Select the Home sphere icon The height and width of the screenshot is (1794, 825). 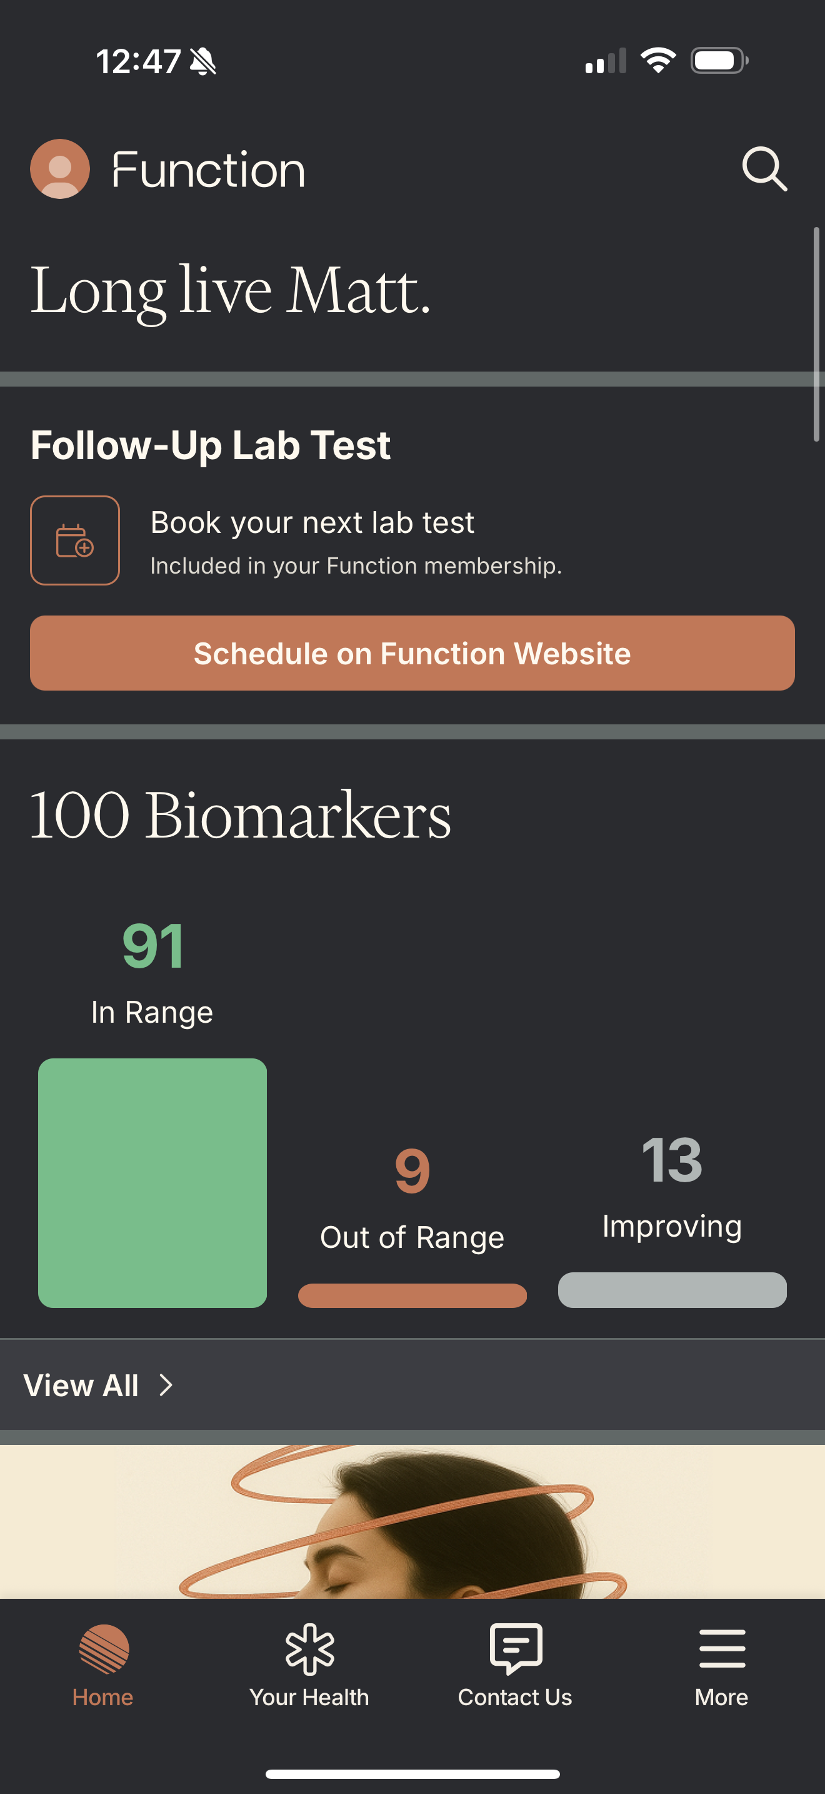[104, 1648]
